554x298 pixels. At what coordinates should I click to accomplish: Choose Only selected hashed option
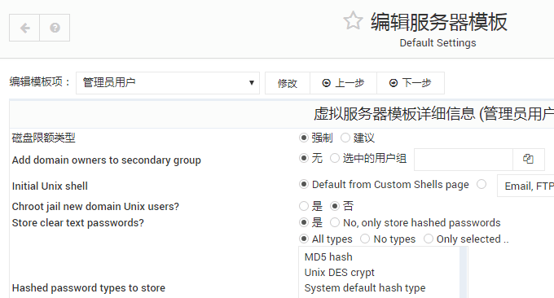(x=429, y=239)
